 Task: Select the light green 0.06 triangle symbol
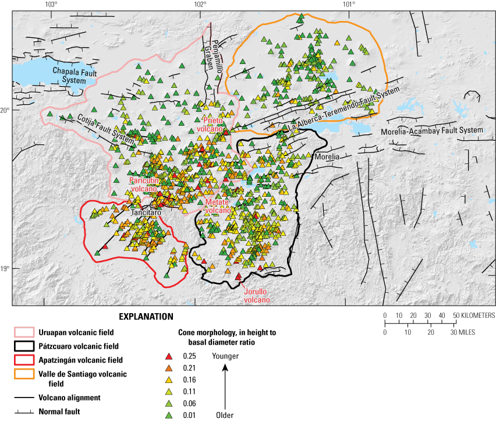[x=169, y=403]
